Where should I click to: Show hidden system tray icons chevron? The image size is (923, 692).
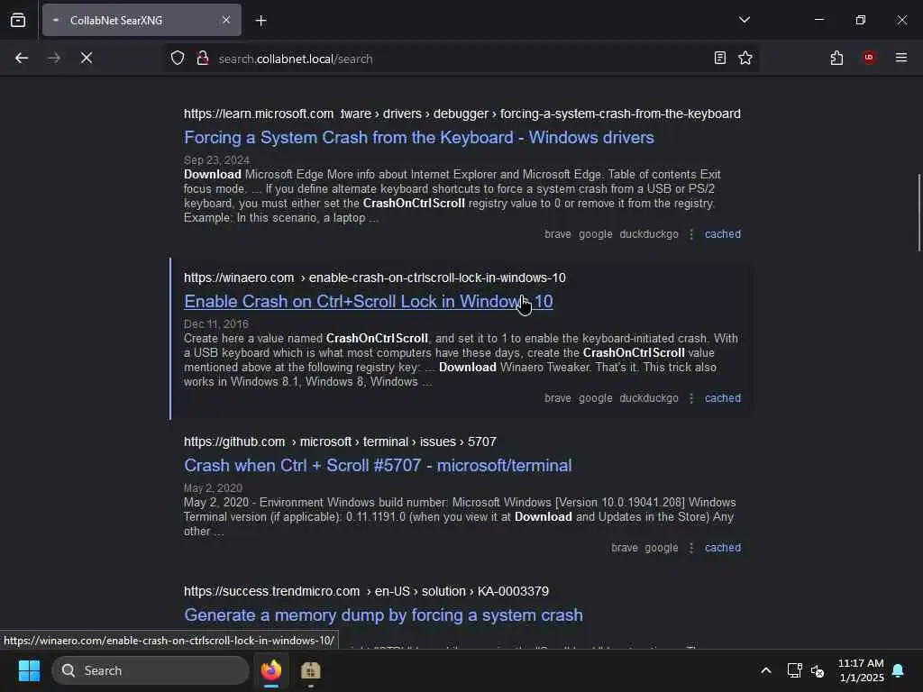[x=766, y=670]
